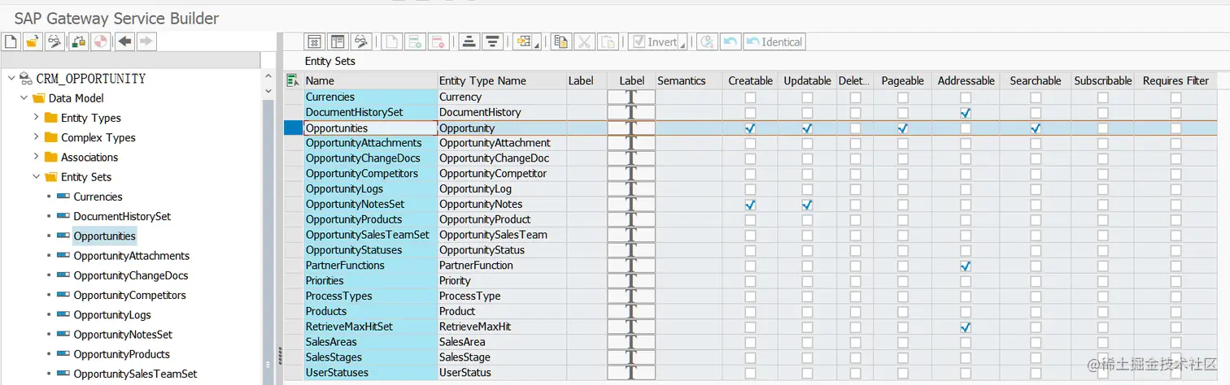The width and height of the screenshot is (1230, 385).
Task: Click the 'ProcessTypes' name cell
Action: click(x=370, y=296)
